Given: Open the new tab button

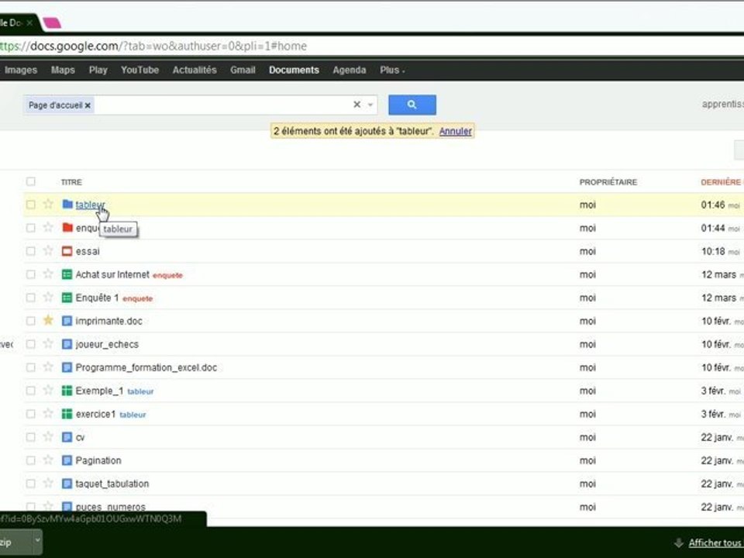Looking at the screenshot, I should click(x=52, y=22).
